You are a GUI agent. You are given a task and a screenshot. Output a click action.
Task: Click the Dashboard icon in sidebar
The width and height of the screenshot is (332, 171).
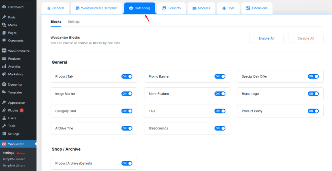click(x=4, y=7)
